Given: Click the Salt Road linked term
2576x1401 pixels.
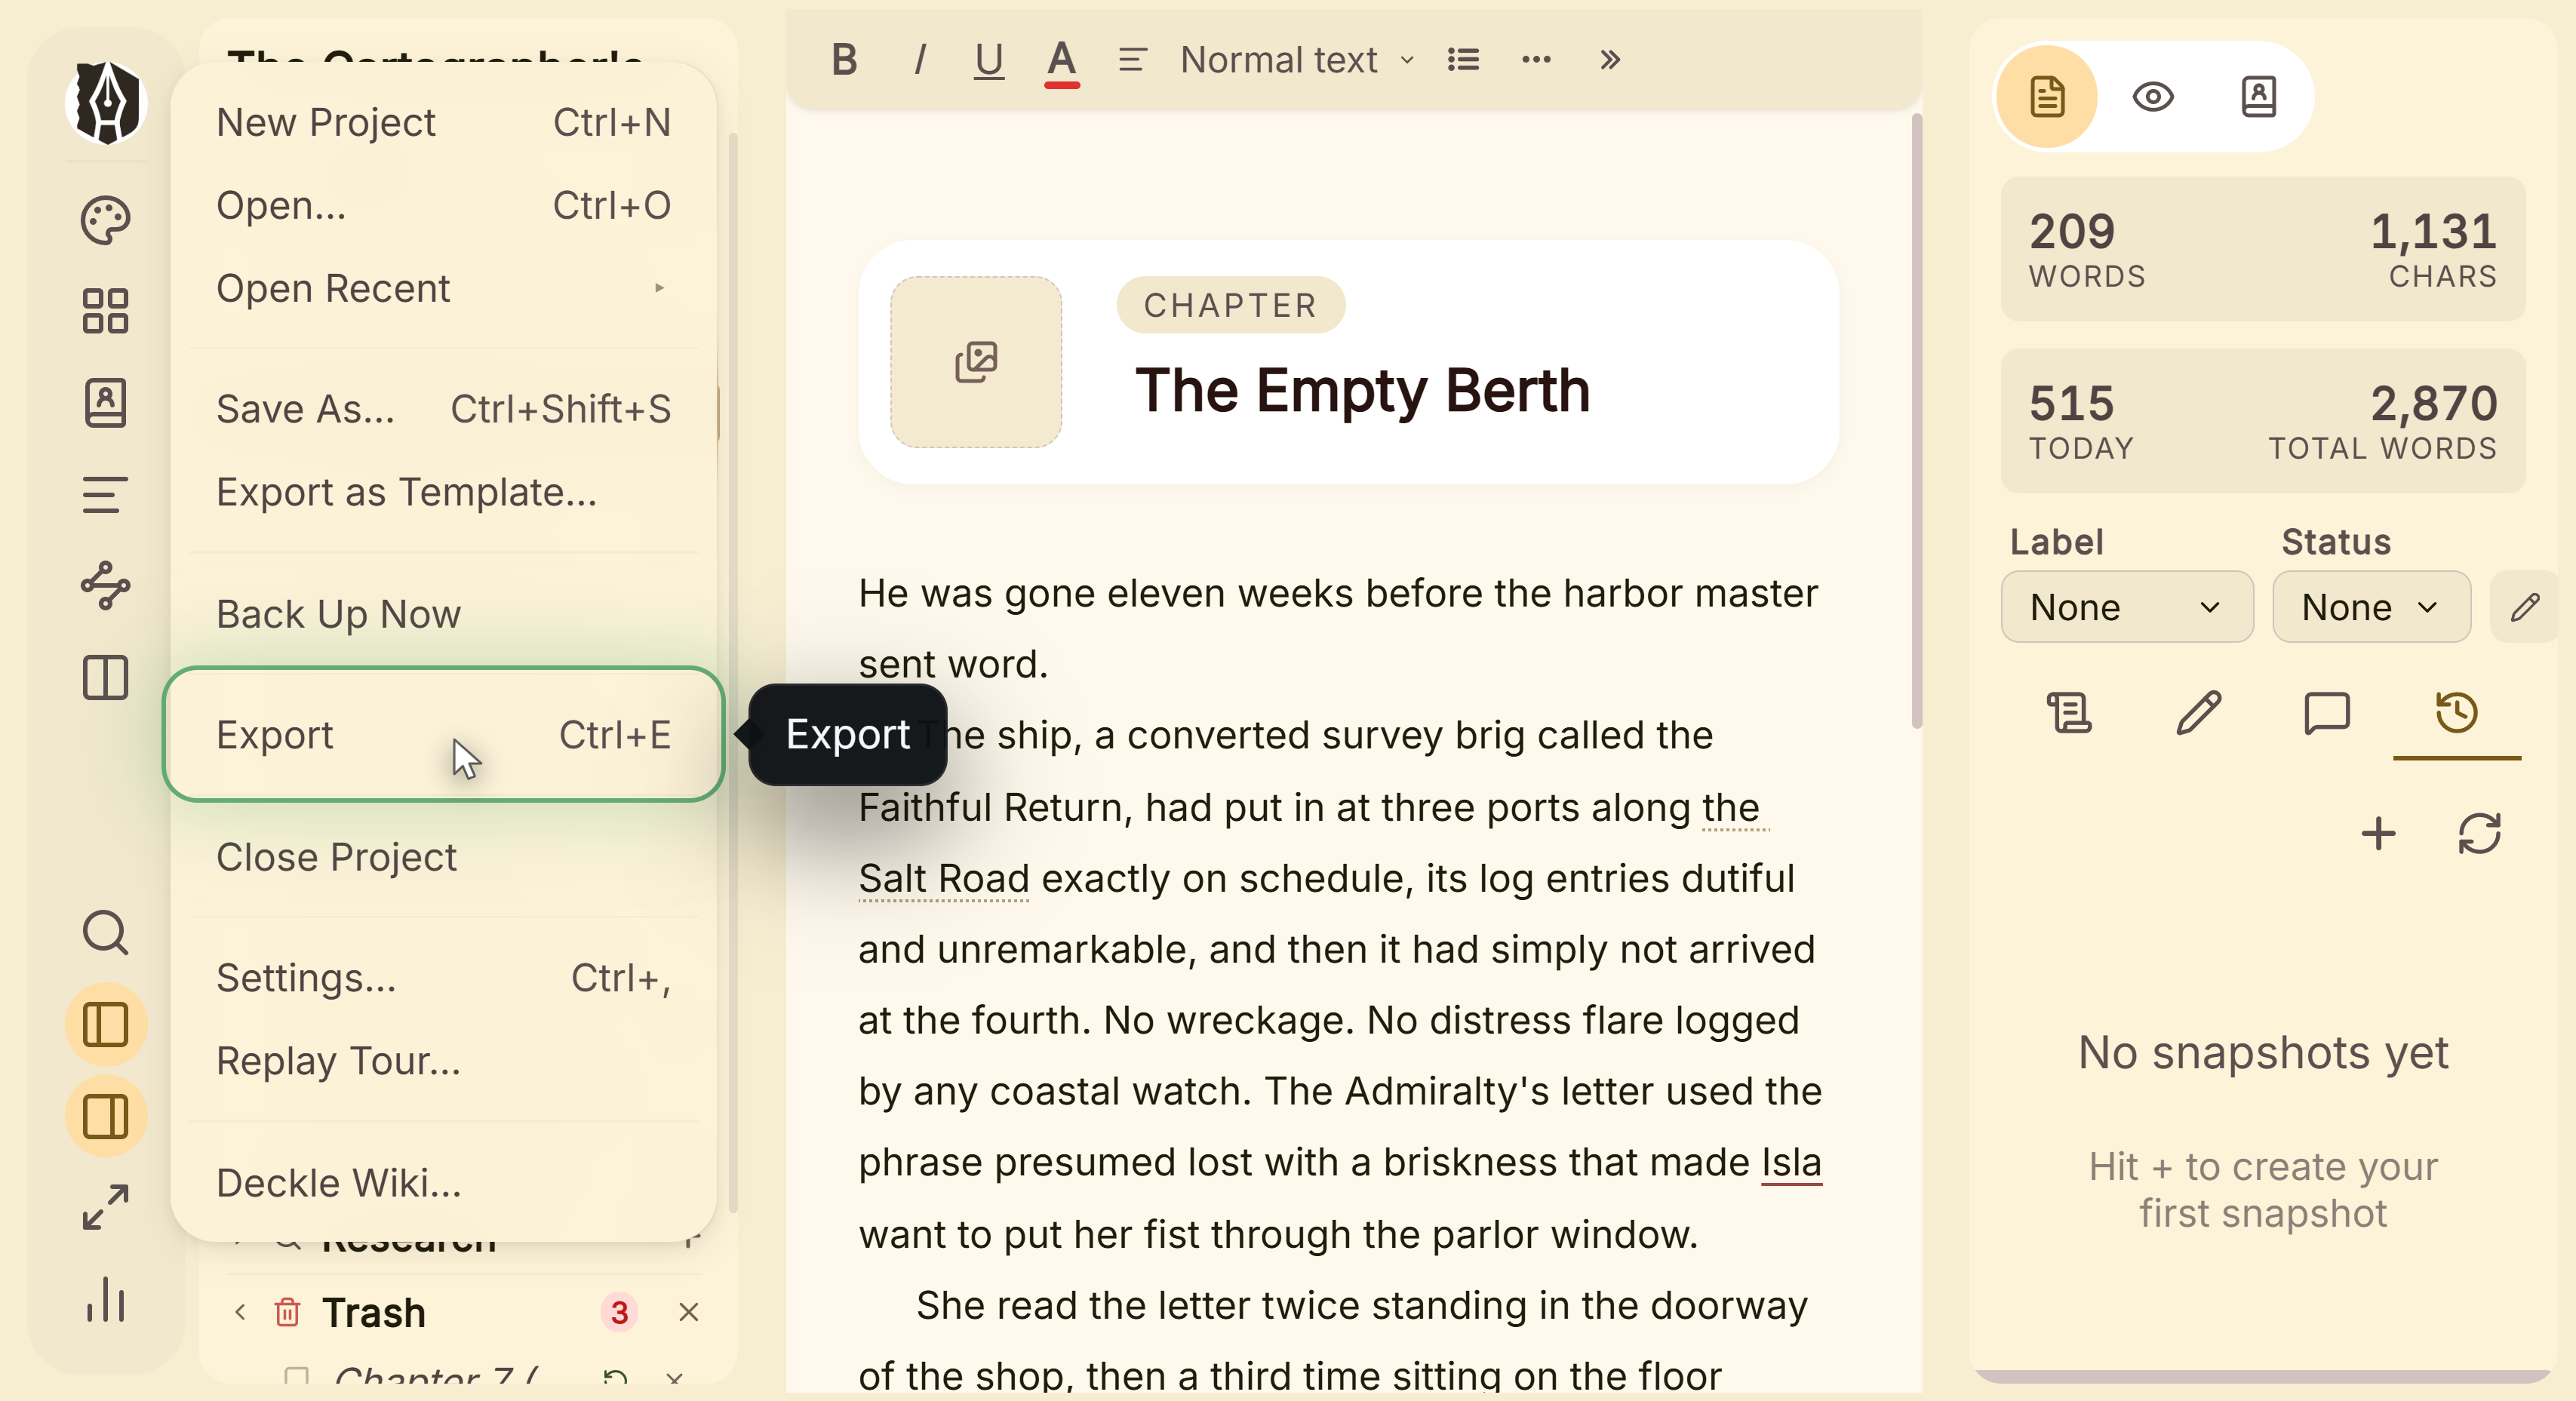Looking at the screenshot, I should coord(944,879).
